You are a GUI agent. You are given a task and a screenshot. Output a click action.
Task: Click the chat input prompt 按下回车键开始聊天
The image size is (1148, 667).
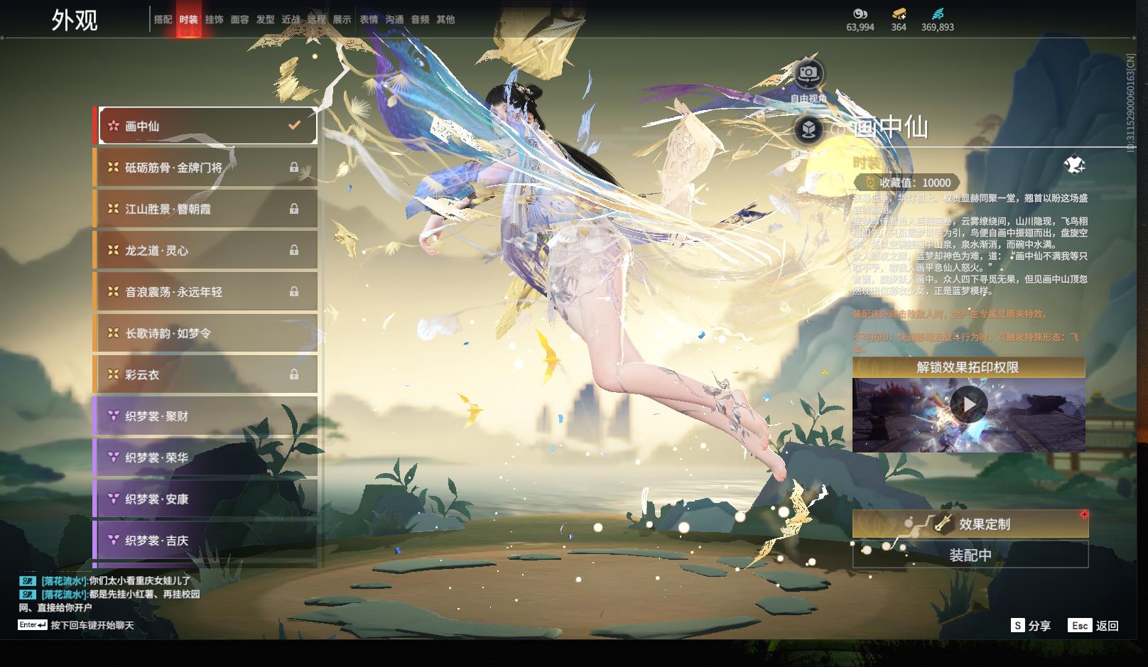92,625
